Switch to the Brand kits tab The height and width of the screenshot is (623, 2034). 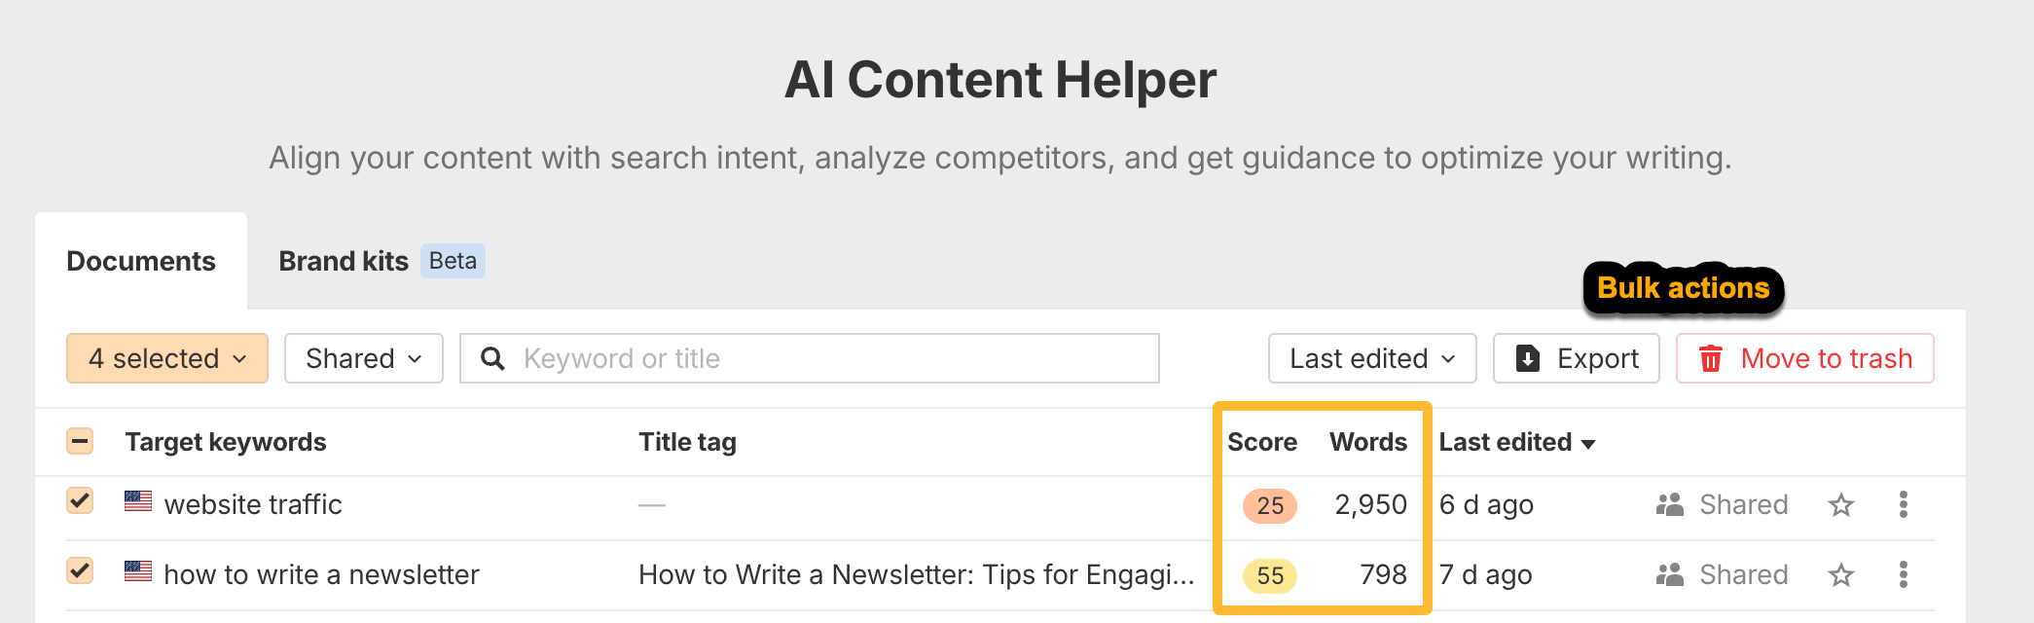(343, 261)
